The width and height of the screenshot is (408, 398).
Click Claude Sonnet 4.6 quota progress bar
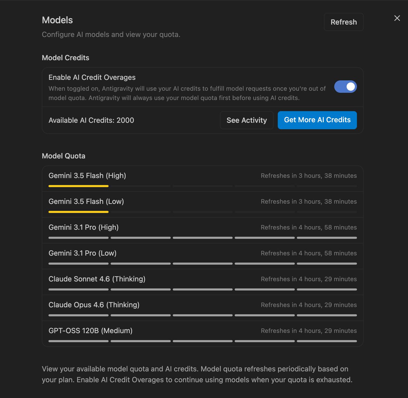point(203,290)
